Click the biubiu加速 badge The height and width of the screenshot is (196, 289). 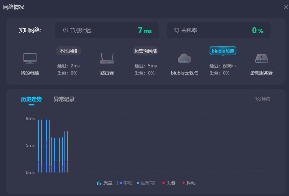click(223, 51)
